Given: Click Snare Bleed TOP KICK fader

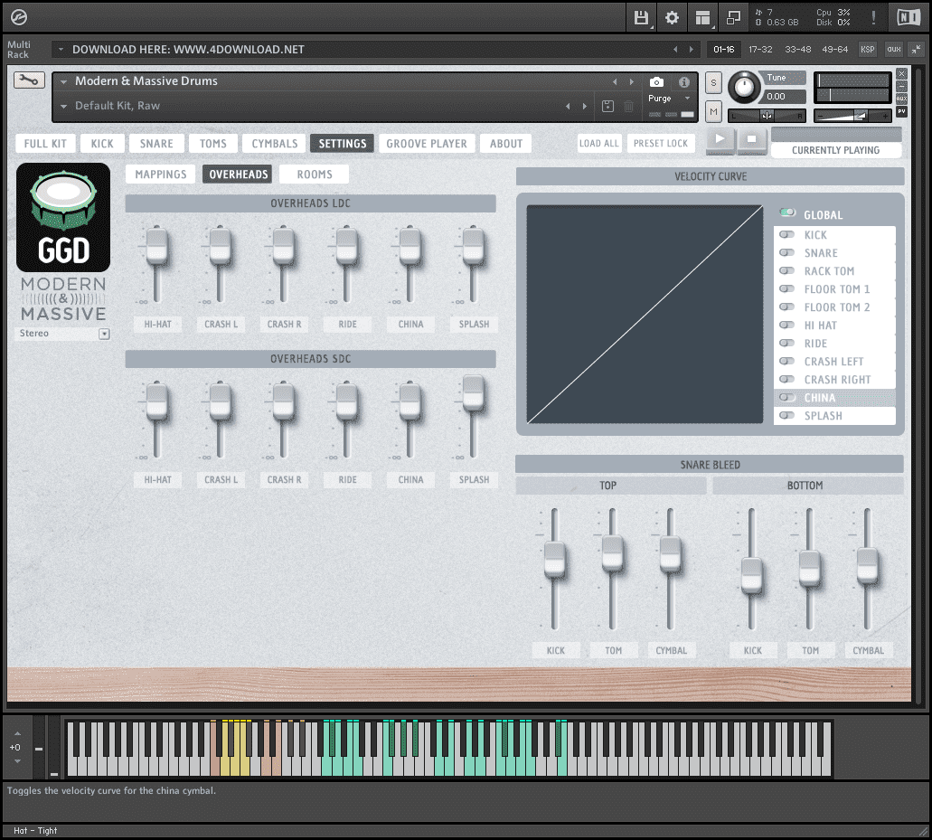Looking at the screenshot, I should (554, 560).
